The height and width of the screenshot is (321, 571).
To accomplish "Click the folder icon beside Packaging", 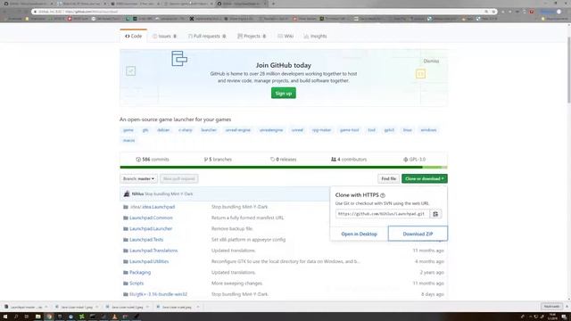I will 126,272.
